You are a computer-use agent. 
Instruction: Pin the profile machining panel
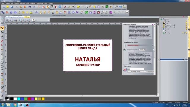pyautogui.click(x=153, y=24)
